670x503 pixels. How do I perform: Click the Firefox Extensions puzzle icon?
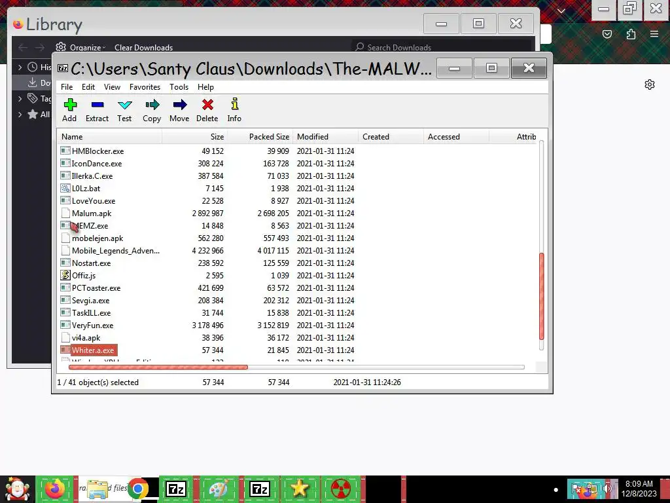point(631,34)
